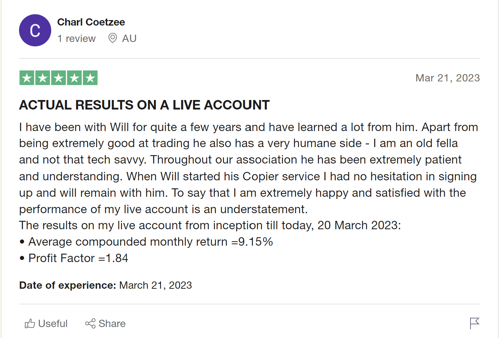499x338 pixels.
Task: Open Charl Coetzee's reviewer profile name
Action: 91,22
